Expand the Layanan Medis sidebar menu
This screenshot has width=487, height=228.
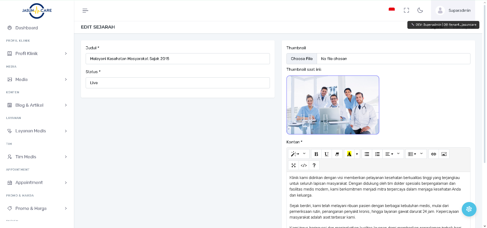37,131
